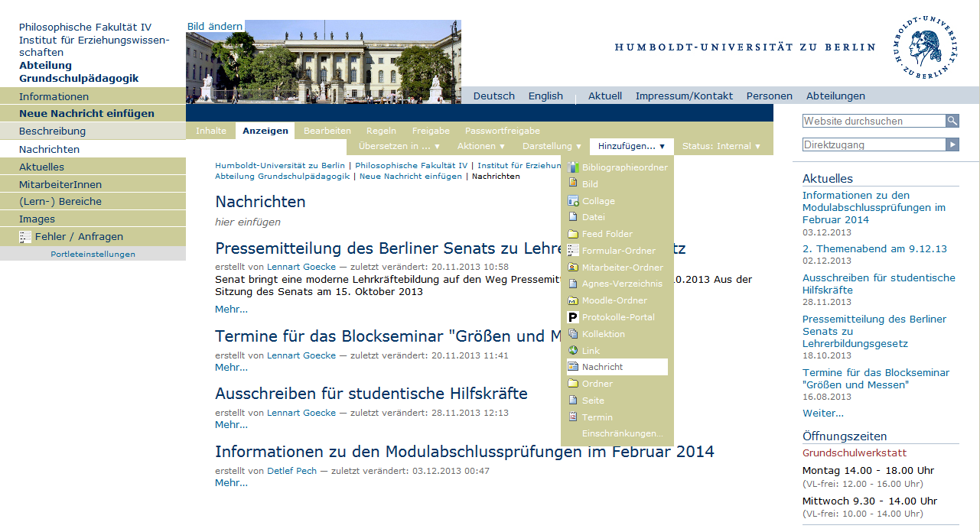980x532 pixels.
Task: Click the university building header image
Action: (324, 62)
